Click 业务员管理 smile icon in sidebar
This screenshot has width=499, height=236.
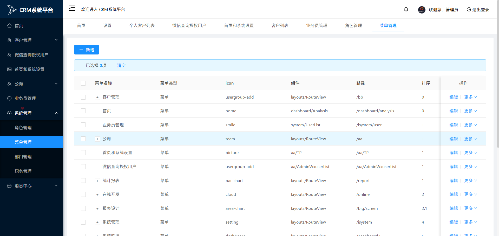pyautogui.click(x=9, y=98)
